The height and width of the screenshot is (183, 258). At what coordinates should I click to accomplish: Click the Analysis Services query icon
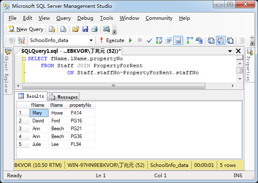[x=63, y=29]
